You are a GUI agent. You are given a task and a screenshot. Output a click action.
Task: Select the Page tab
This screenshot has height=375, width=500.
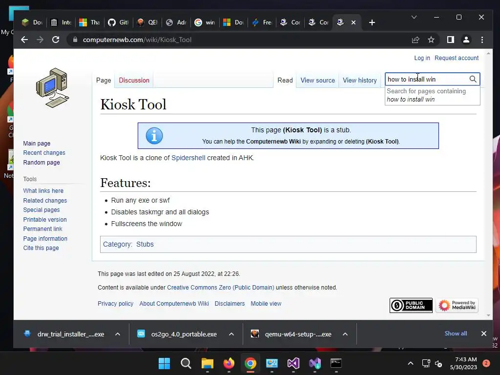point(104,81)
